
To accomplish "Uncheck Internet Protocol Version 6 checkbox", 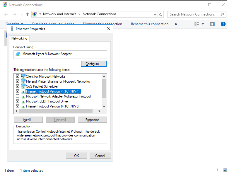I will point(17,106).
